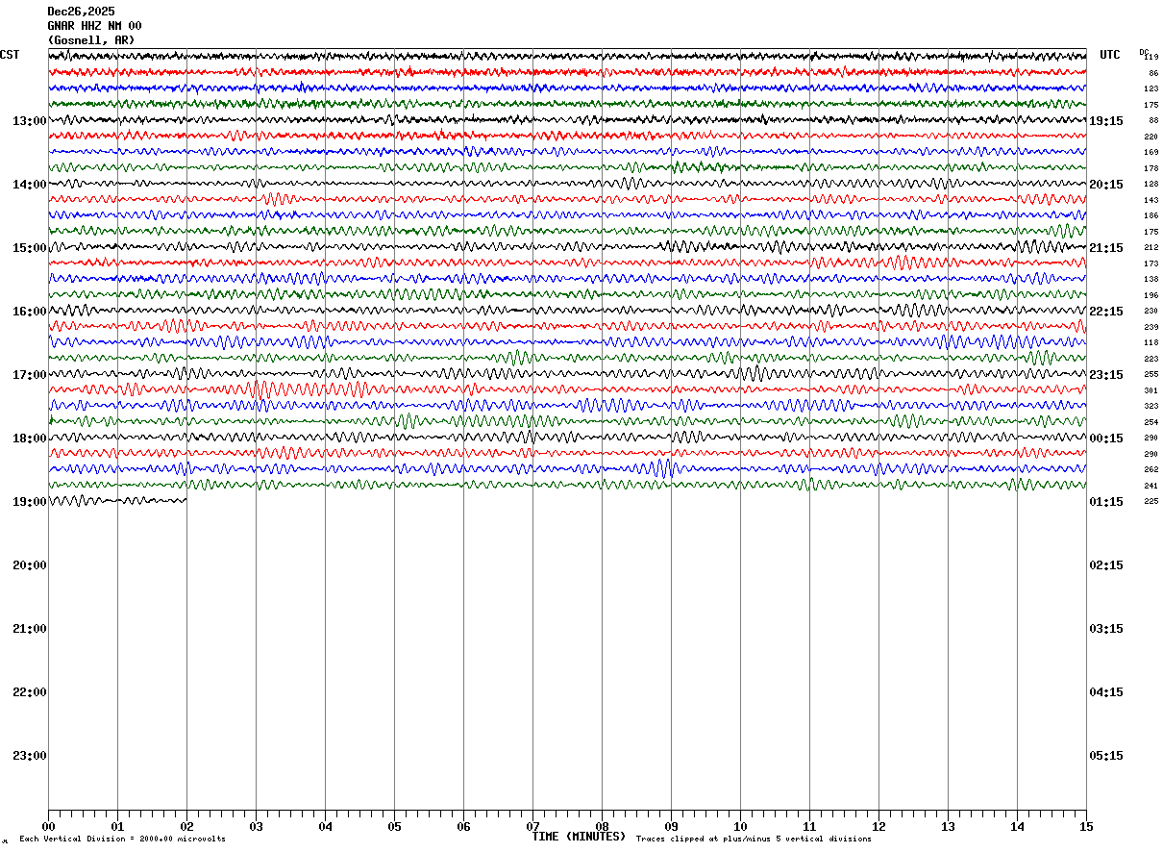
Task: Click the 05:15 UTC time label
Action: click(1106, 756)
